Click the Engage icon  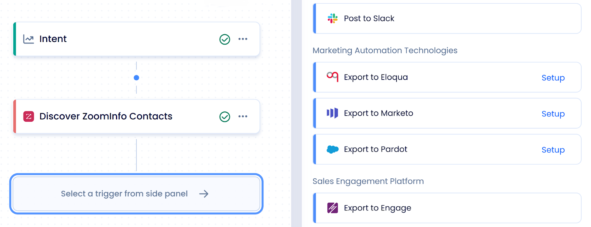click(x=333, y=207)
